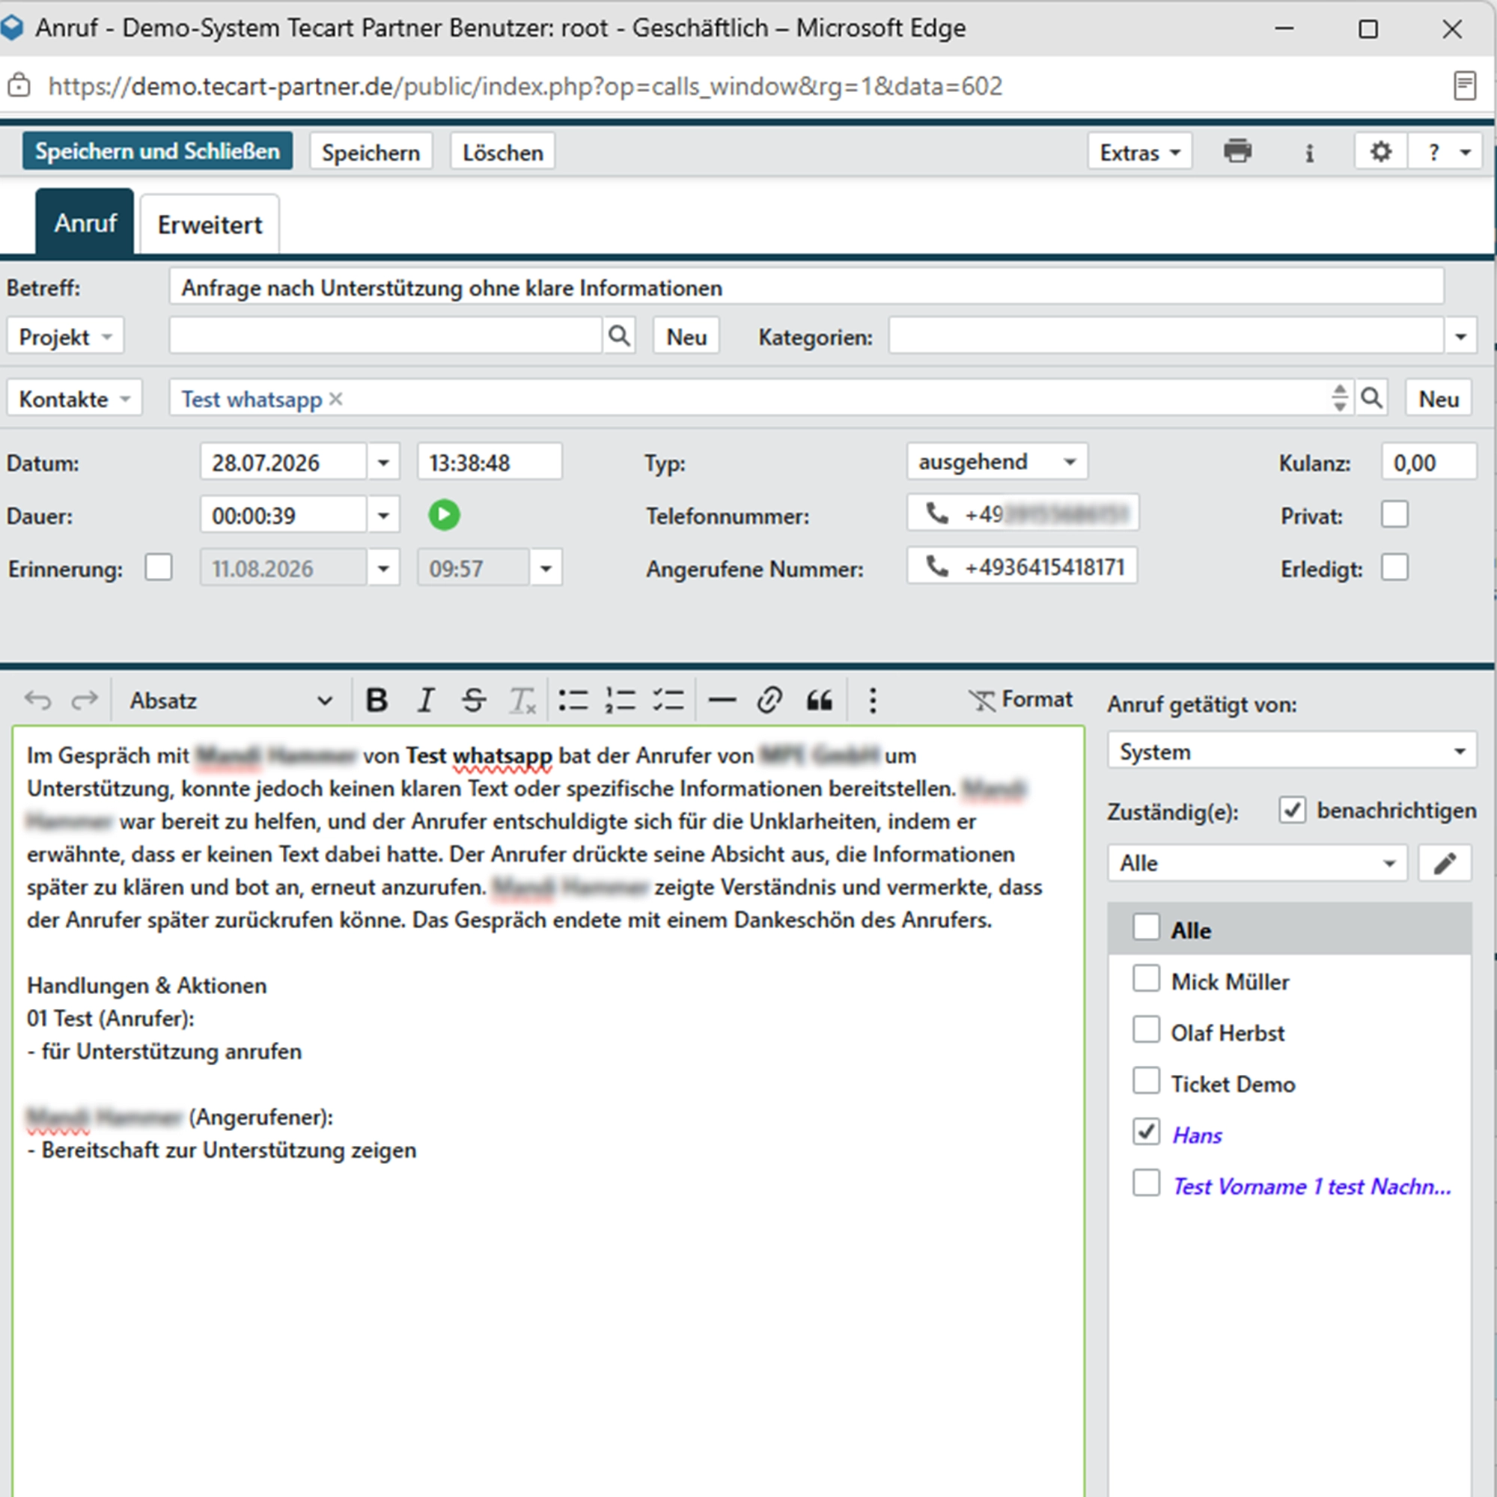
Task: Open settings gear icon
Action: pos(1381,151)
